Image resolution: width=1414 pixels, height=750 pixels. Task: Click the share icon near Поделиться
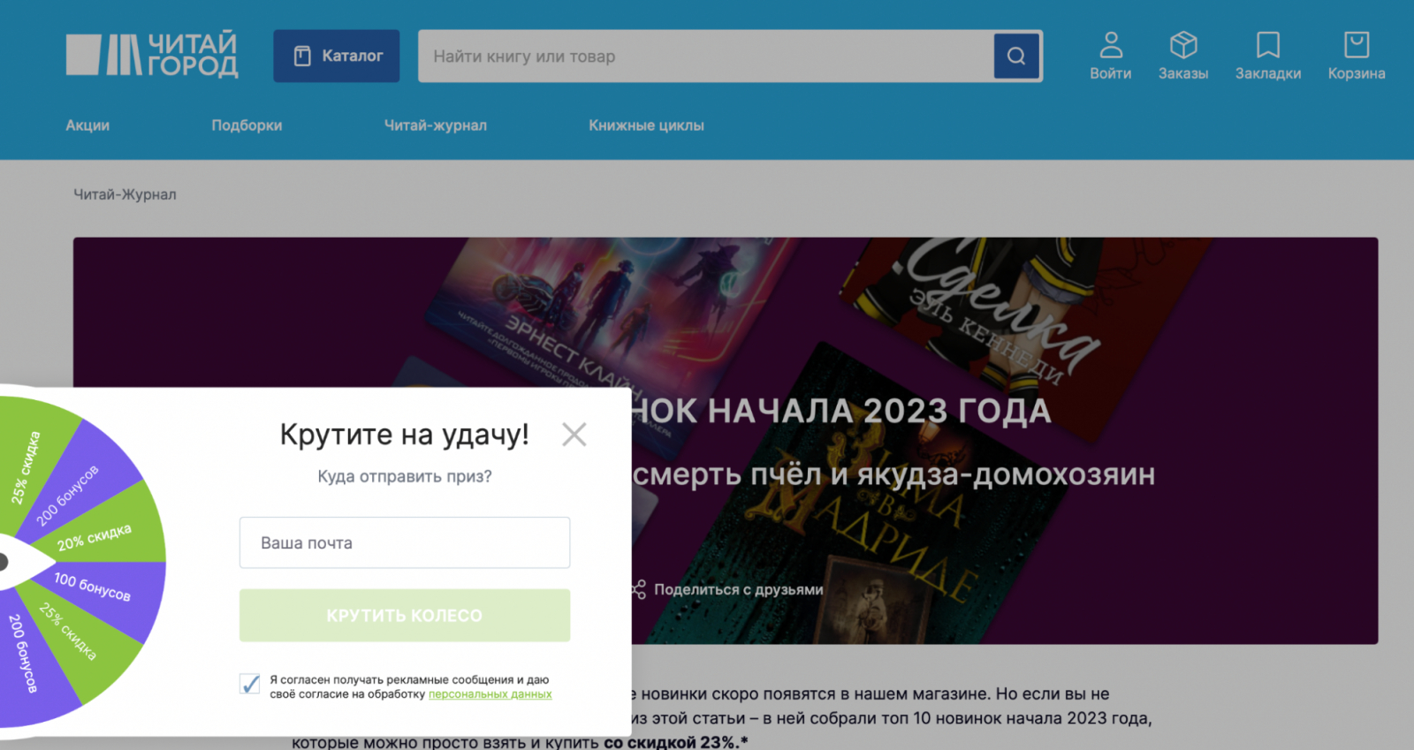coord(638,589)
